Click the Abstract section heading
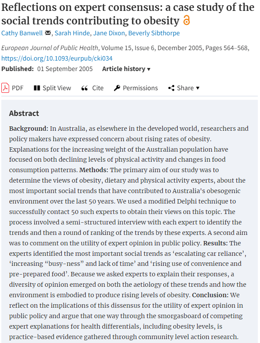 pos(24,113)
